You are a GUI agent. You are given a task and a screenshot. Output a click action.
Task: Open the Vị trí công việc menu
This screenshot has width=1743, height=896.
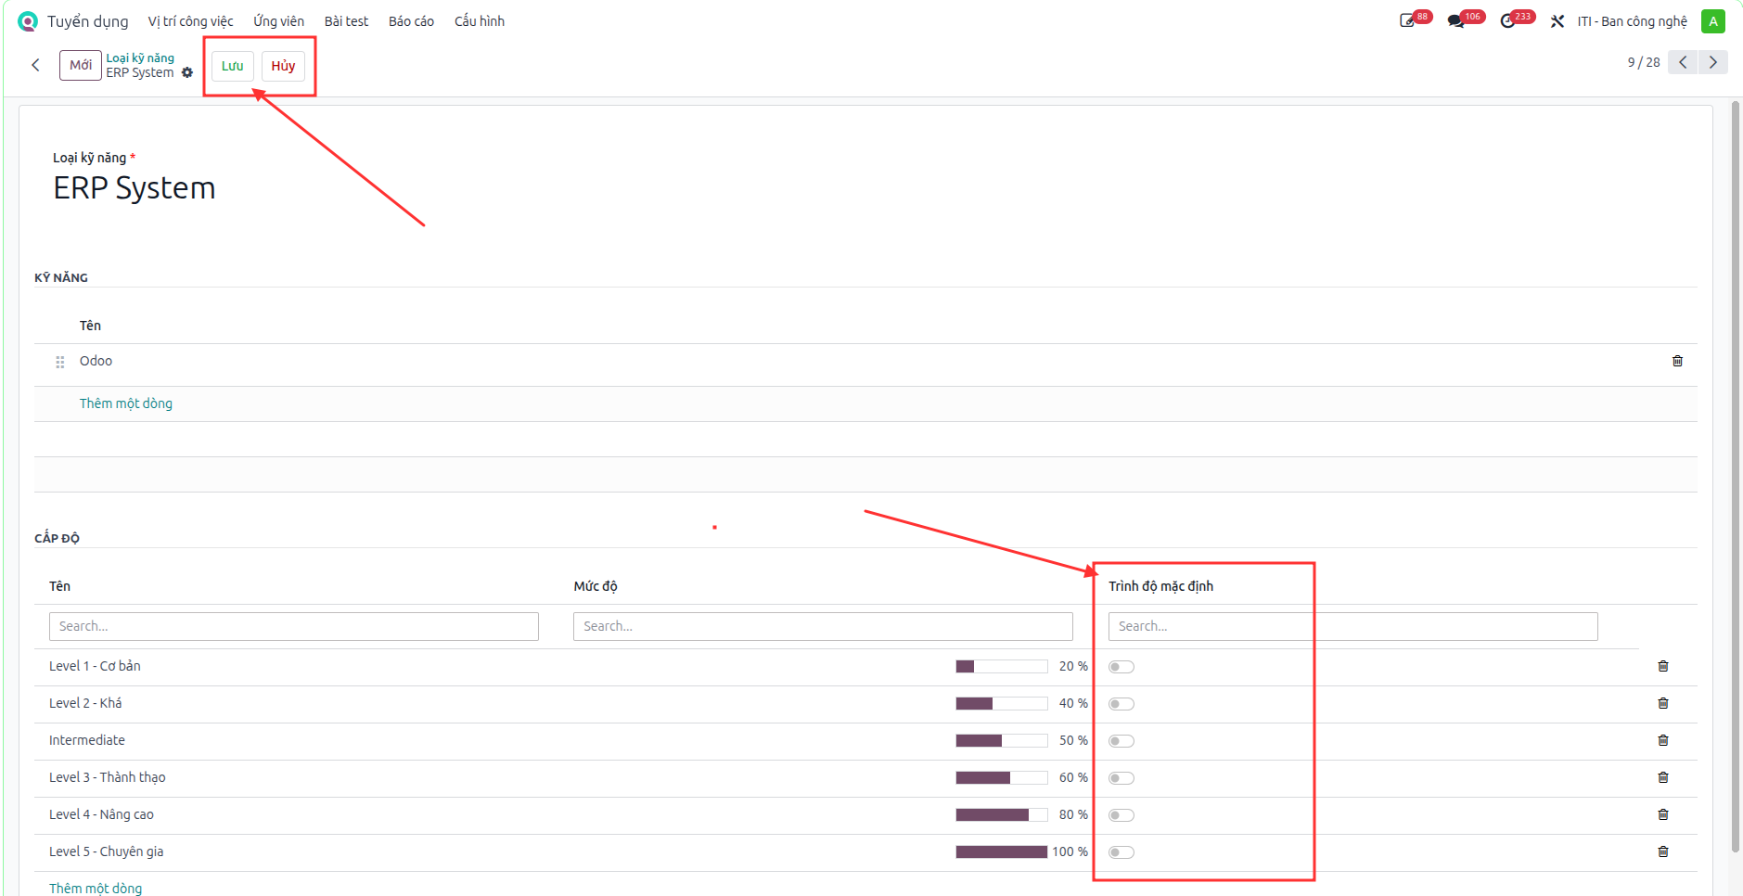(x=191, y=21)
